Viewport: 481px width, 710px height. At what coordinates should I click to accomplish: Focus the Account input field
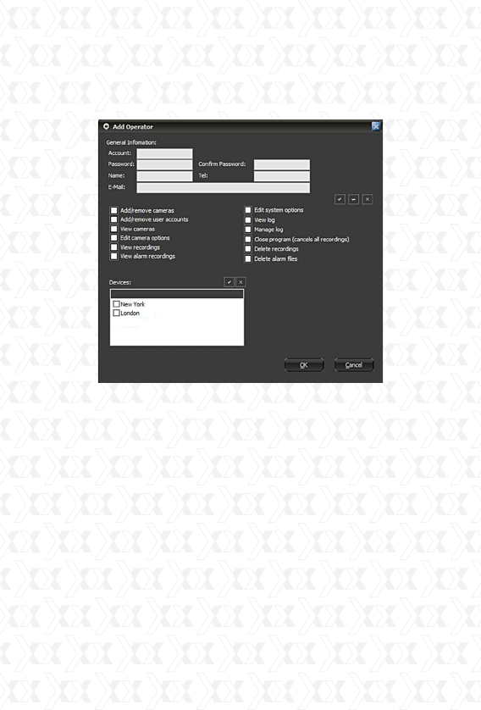[x=164, y=153]
